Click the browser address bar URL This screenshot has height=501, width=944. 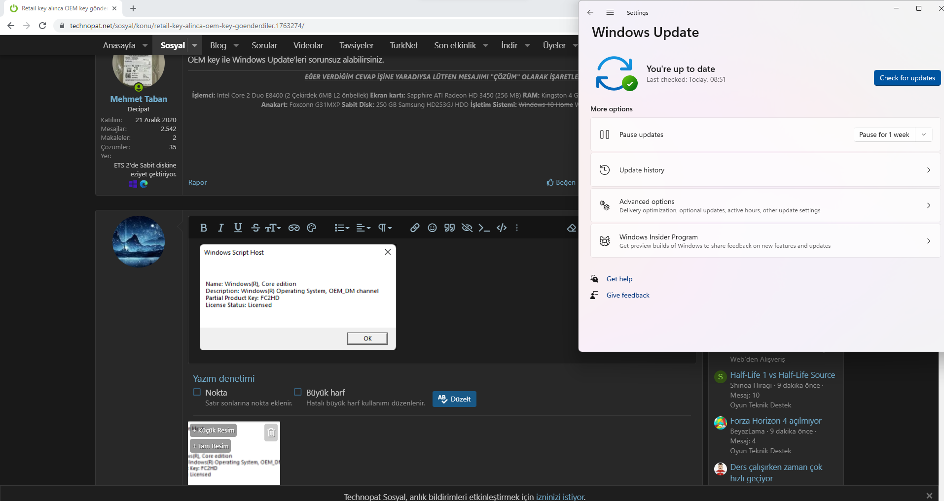pos(187,26)
